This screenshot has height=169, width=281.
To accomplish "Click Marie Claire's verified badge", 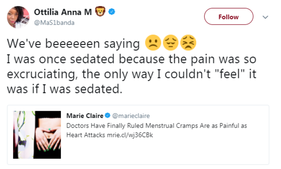I will pos(108,115).
